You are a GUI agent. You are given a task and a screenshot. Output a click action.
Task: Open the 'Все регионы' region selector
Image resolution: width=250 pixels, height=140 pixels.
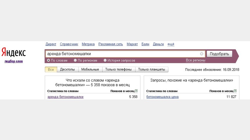pyautogui.click(x=195, y=60)
